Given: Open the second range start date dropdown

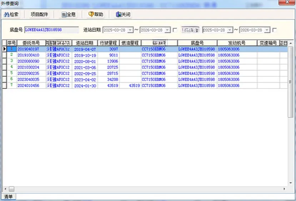Looking at the screenshot, I should [230, 30].
